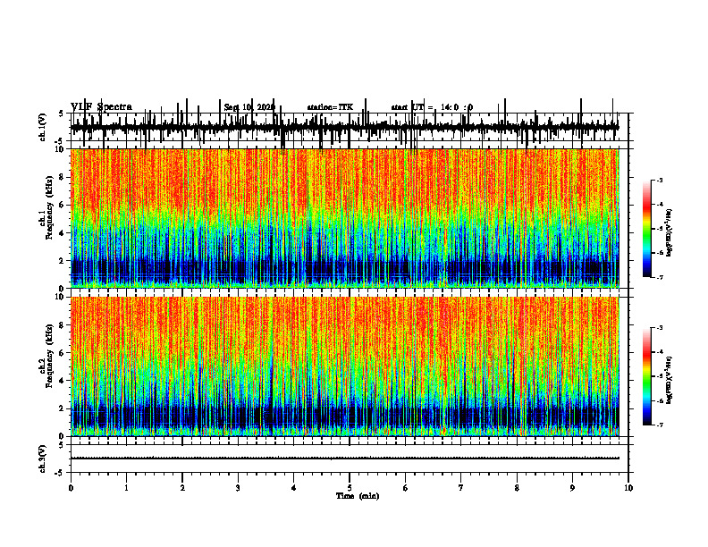Click the "10" minute tick on the time axis
This screenshot has width=708, height=547.
[628, 488]
